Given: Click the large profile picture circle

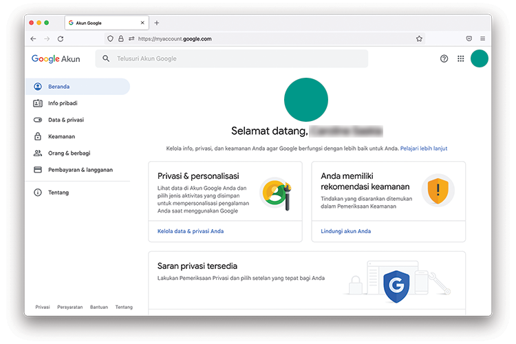Looking at the screenshot, I should (x=306, y=100).
